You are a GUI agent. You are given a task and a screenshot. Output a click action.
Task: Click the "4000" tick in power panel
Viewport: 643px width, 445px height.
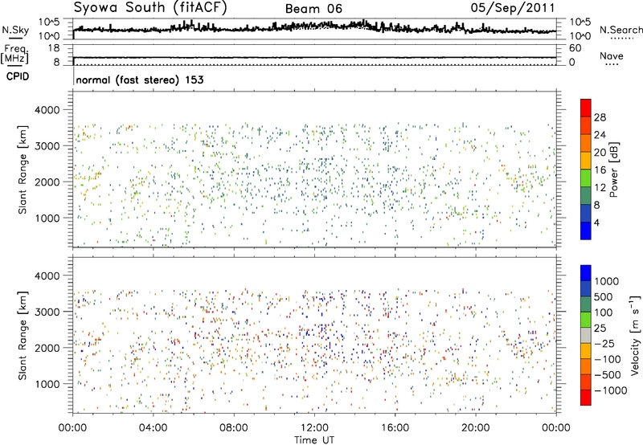coord(47,110)
